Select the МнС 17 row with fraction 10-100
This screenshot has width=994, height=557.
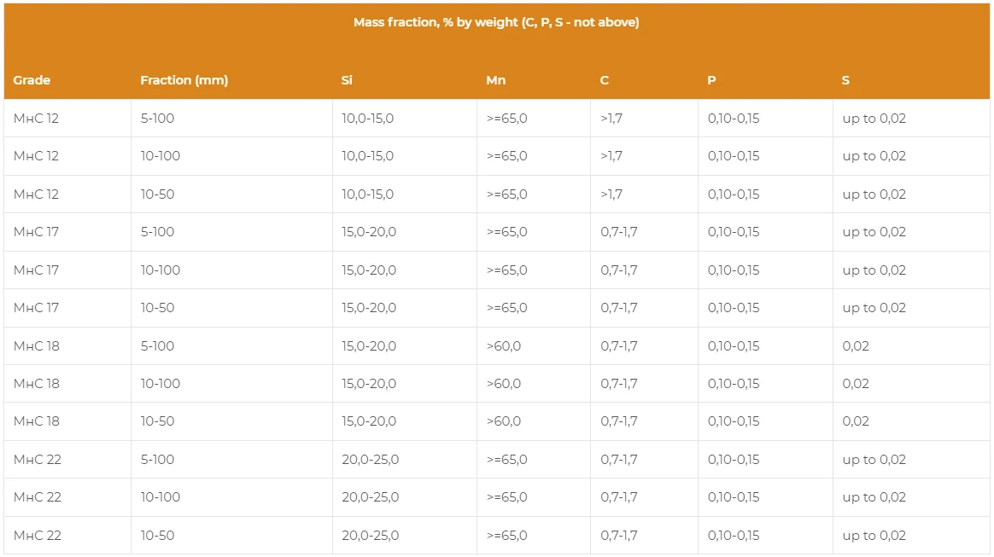496,270
